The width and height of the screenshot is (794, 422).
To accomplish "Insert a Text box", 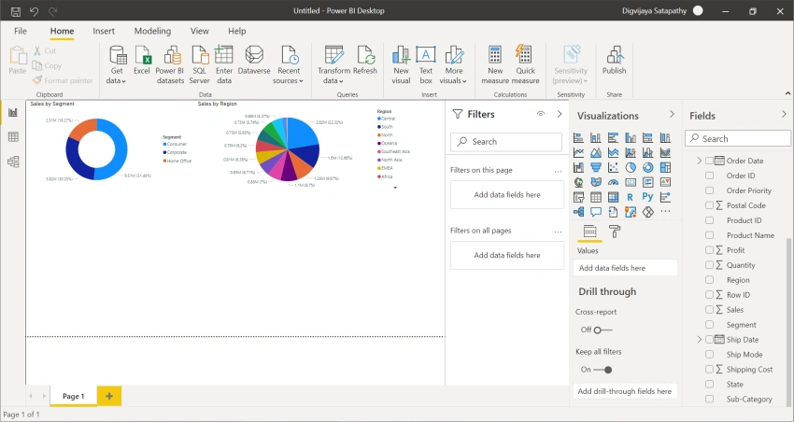I will click(x=426, y=65).
